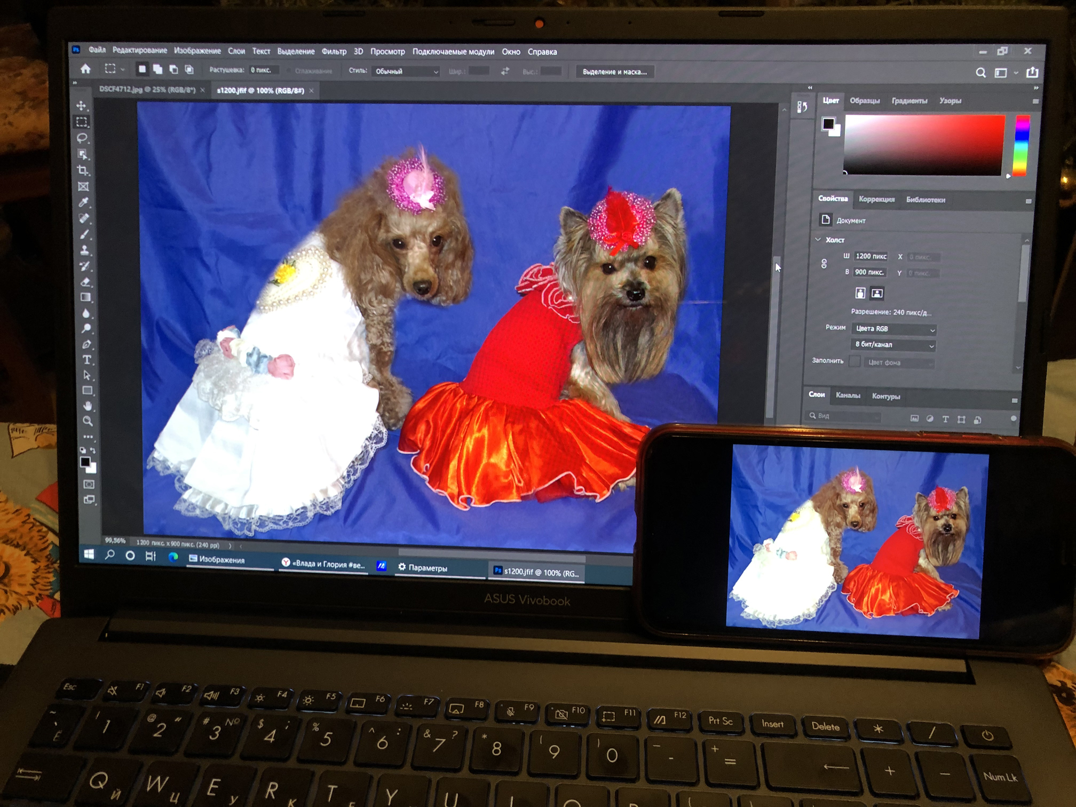Open the Фильтр menu
Image resolution: width=1076 pixels, height=807 pixels.
click(x=334, y=51)
